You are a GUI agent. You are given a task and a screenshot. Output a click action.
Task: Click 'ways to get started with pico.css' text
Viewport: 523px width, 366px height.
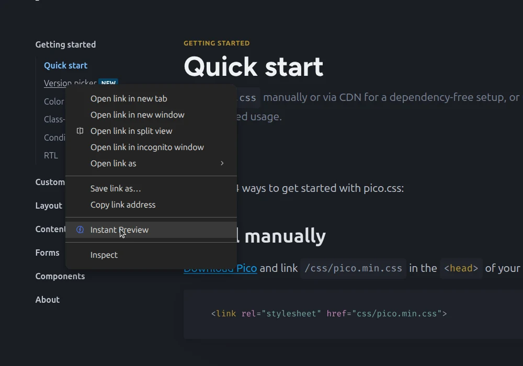pos(323,188)
